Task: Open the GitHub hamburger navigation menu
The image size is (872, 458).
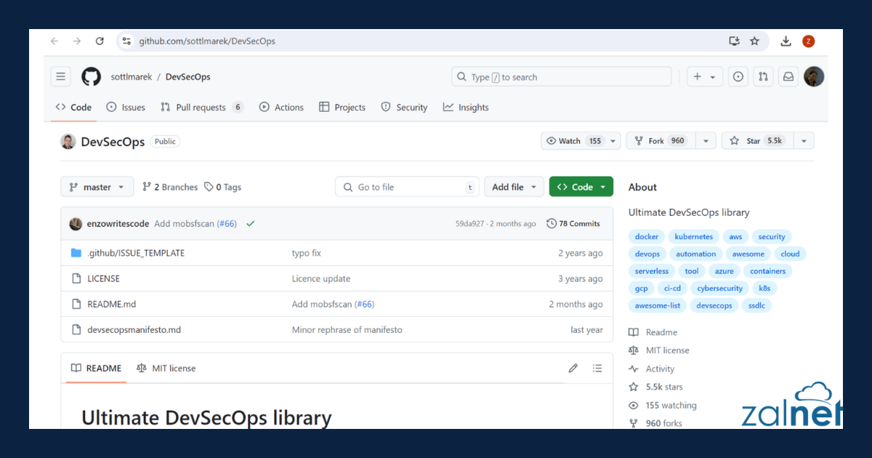Action: pyautogui.click(x=61, y=76)
